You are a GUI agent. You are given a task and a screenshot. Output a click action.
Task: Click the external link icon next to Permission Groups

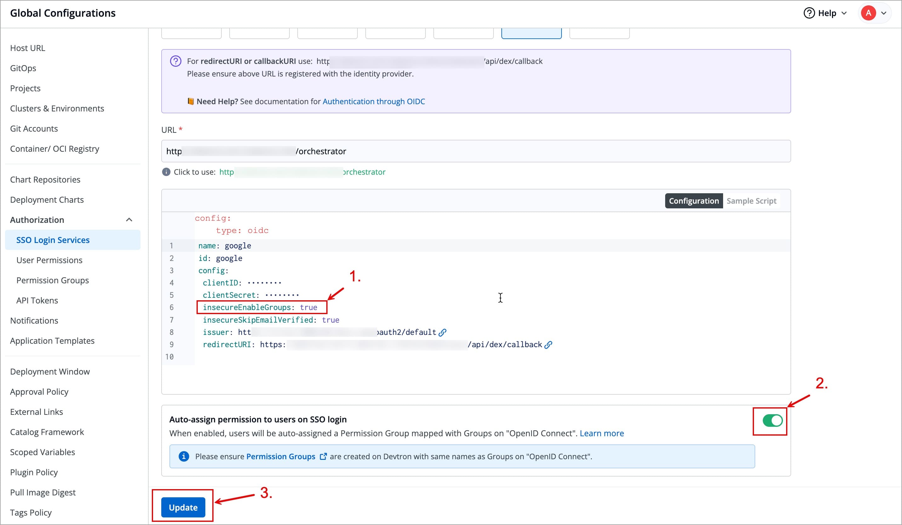point(323,456)
